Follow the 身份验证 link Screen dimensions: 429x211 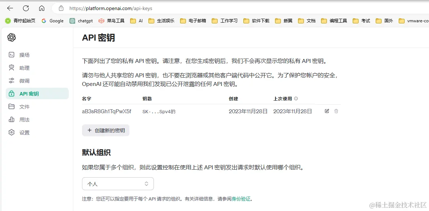242,198
